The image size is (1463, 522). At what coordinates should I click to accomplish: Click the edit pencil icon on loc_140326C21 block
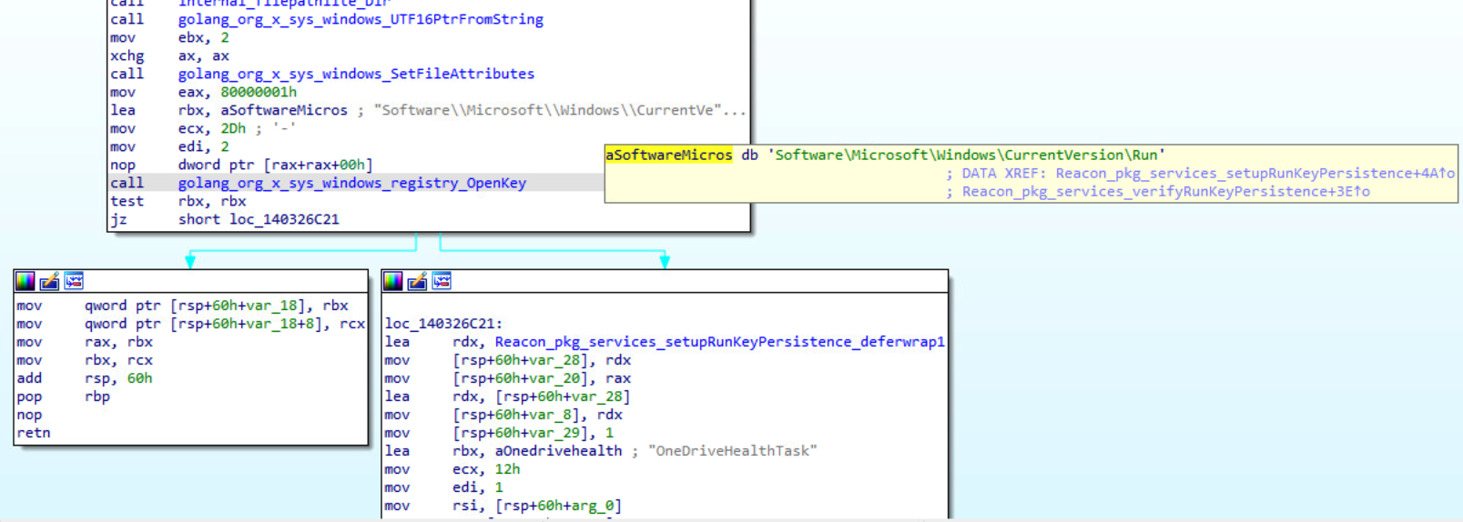(417, 281)
